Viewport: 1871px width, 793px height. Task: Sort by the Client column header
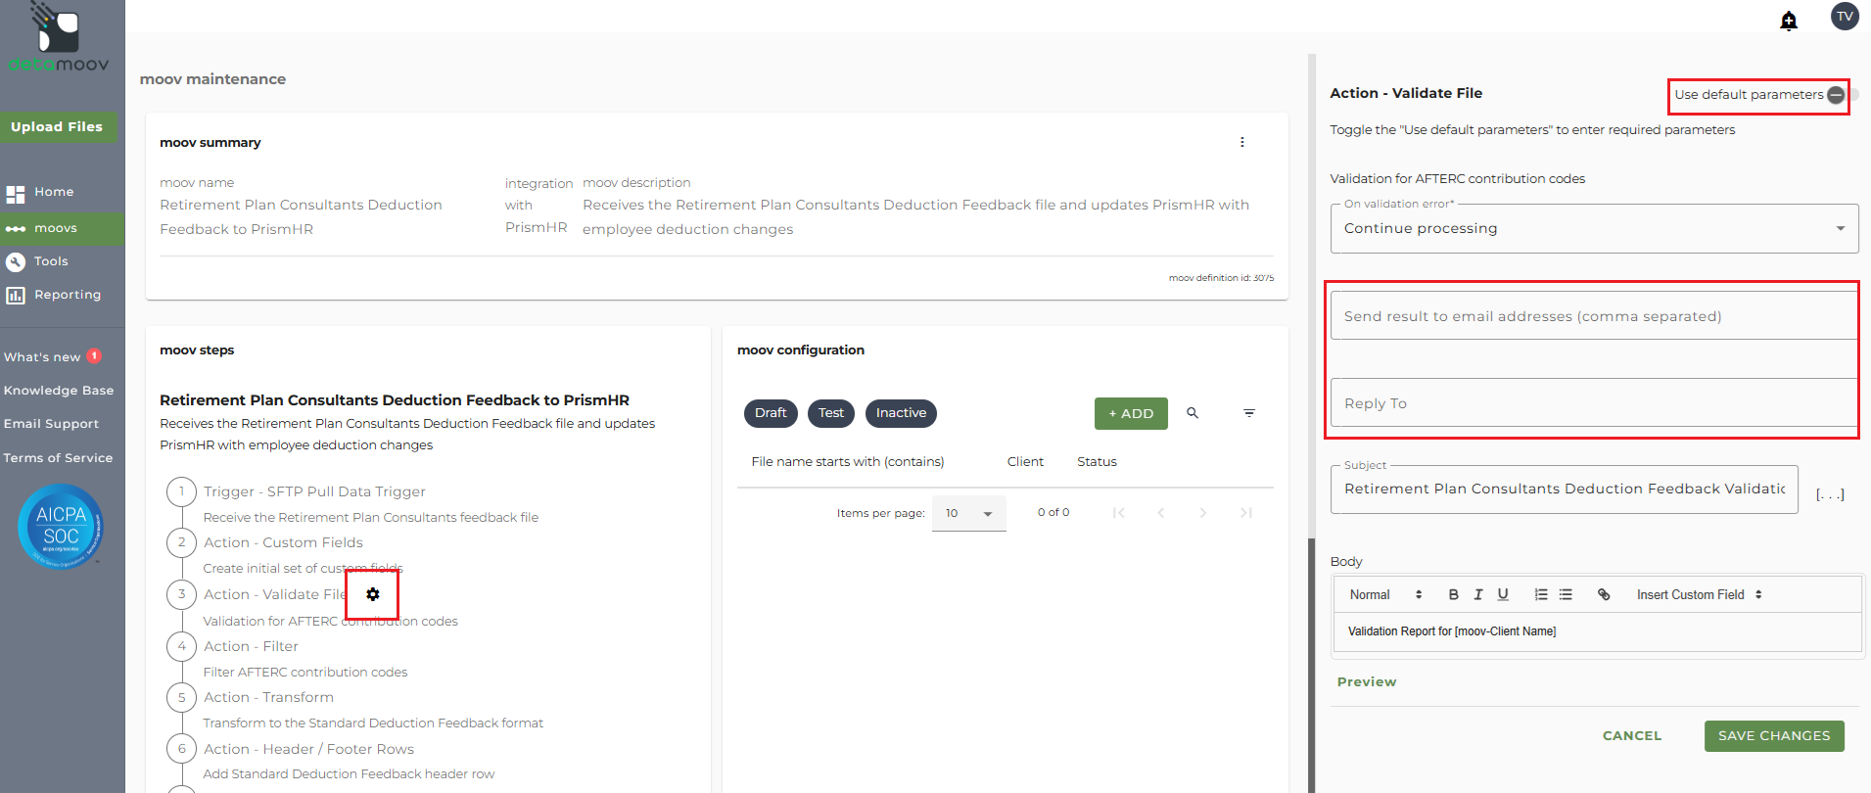pyautogui.click(x=1025, y=462)
